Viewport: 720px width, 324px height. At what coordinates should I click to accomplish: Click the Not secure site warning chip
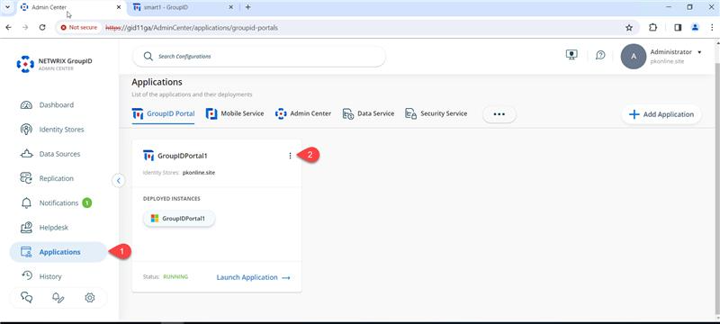tap(79, 28)
